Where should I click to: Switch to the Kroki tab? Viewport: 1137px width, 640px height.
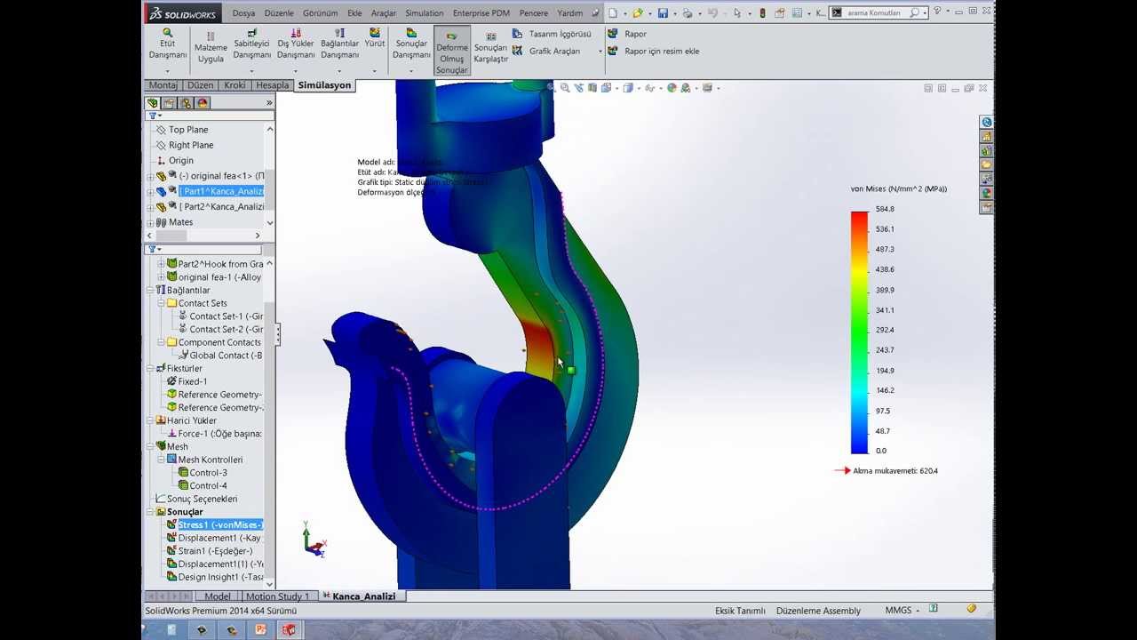tap(235, 85)
